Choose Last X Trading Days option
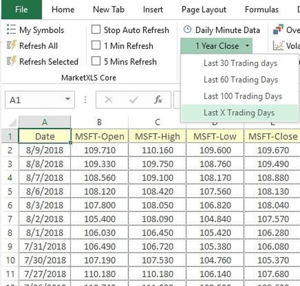Viewport: 300px width, 286px height. pyautogui.click(x=239, y=113)
